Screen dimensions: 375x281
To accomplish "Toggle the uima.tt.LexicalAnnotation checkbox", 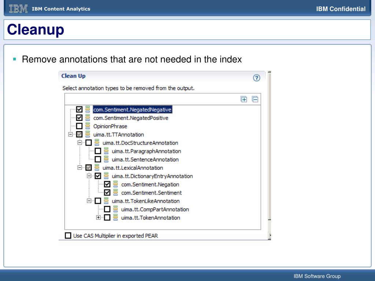I will coord(89,168).
